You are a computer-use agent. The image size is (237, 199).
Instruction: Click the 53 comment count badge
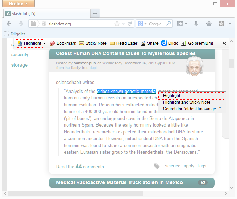203,182
